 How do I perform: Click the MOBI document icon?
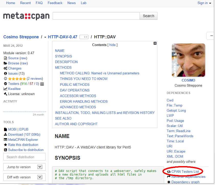5,129
